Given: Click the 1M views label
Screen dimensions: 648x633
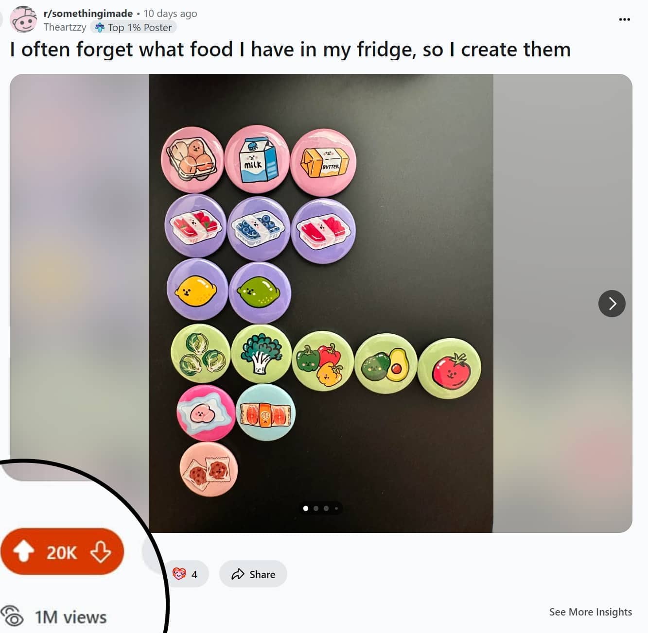Looking at the screenshot, I should click(71, 617).
